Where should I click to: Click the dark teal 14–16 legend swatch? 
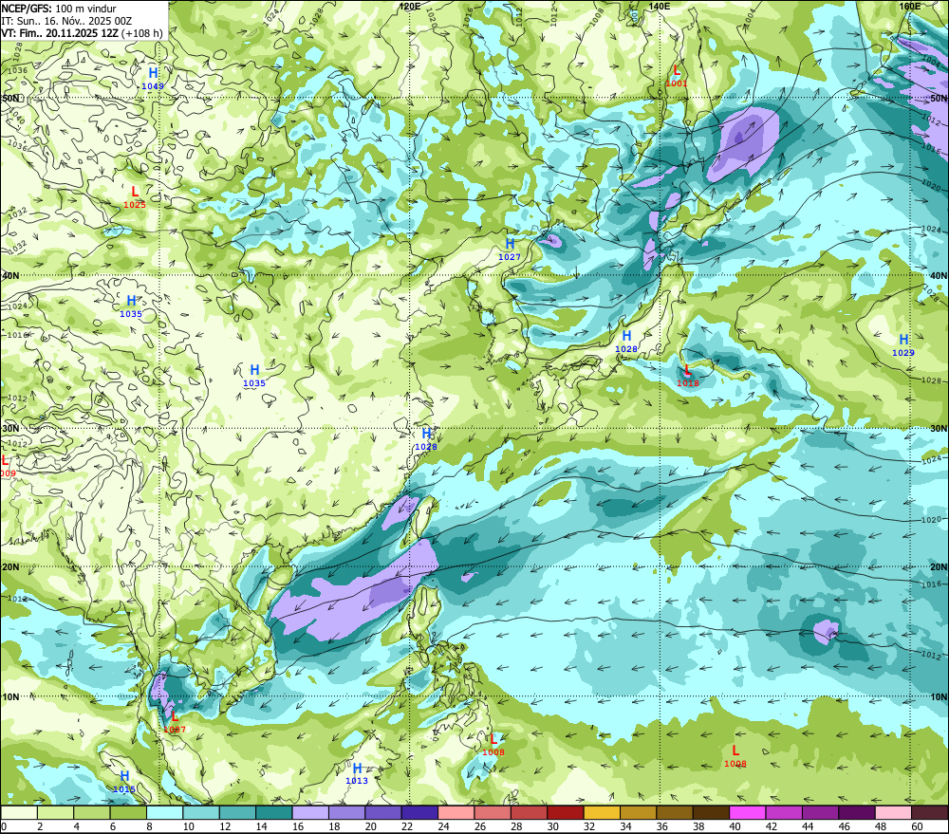click(274, 812)
